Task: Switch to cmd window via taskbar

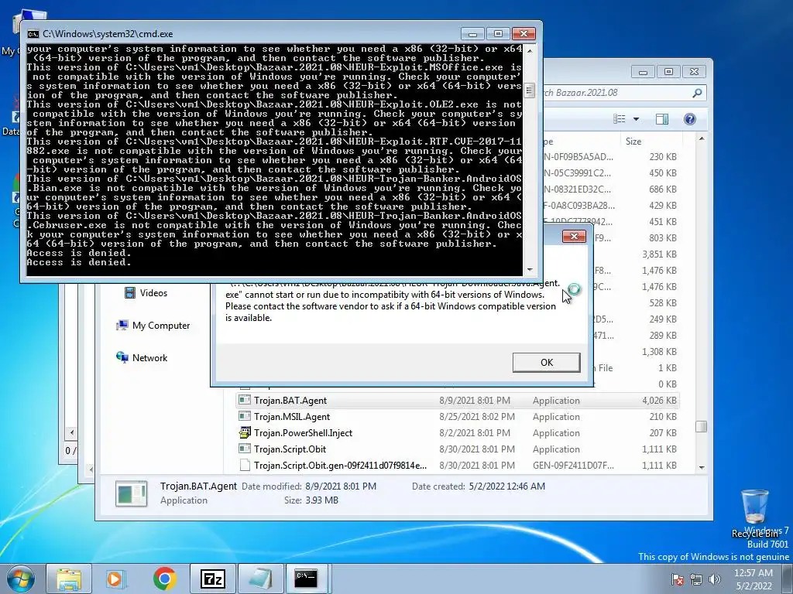Action: coord(307,579)
